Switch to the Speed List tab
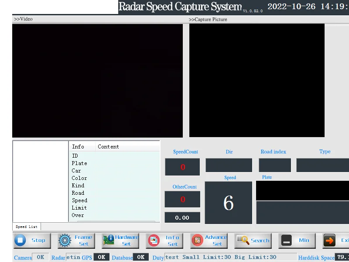Image resolution: width=349 pixels, height=262 pixels. pos(27,227)
